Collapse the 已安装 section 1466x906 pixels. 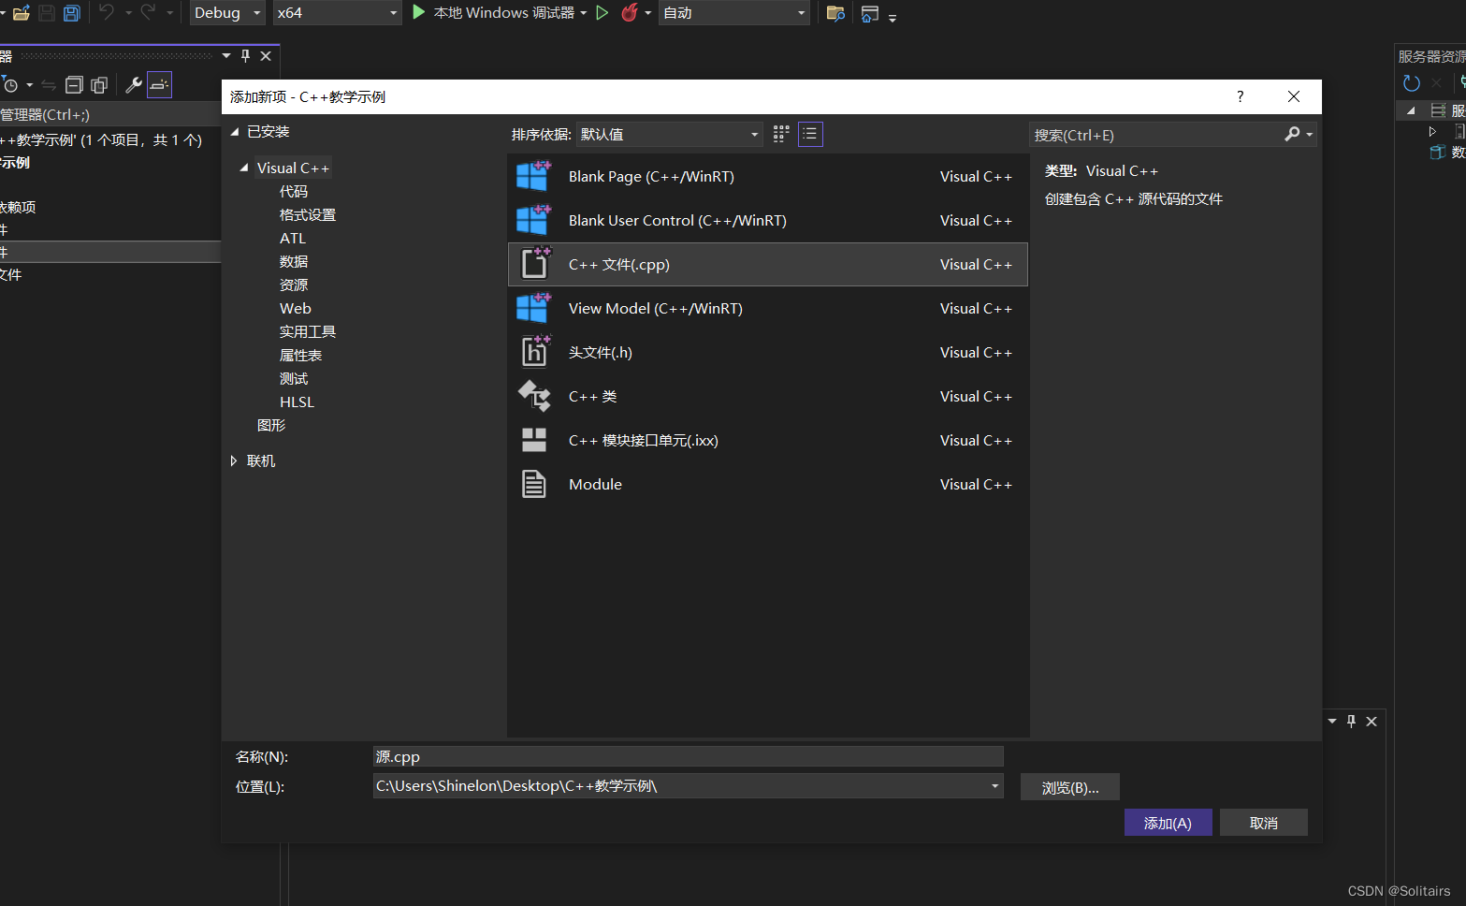click(235, 132)
